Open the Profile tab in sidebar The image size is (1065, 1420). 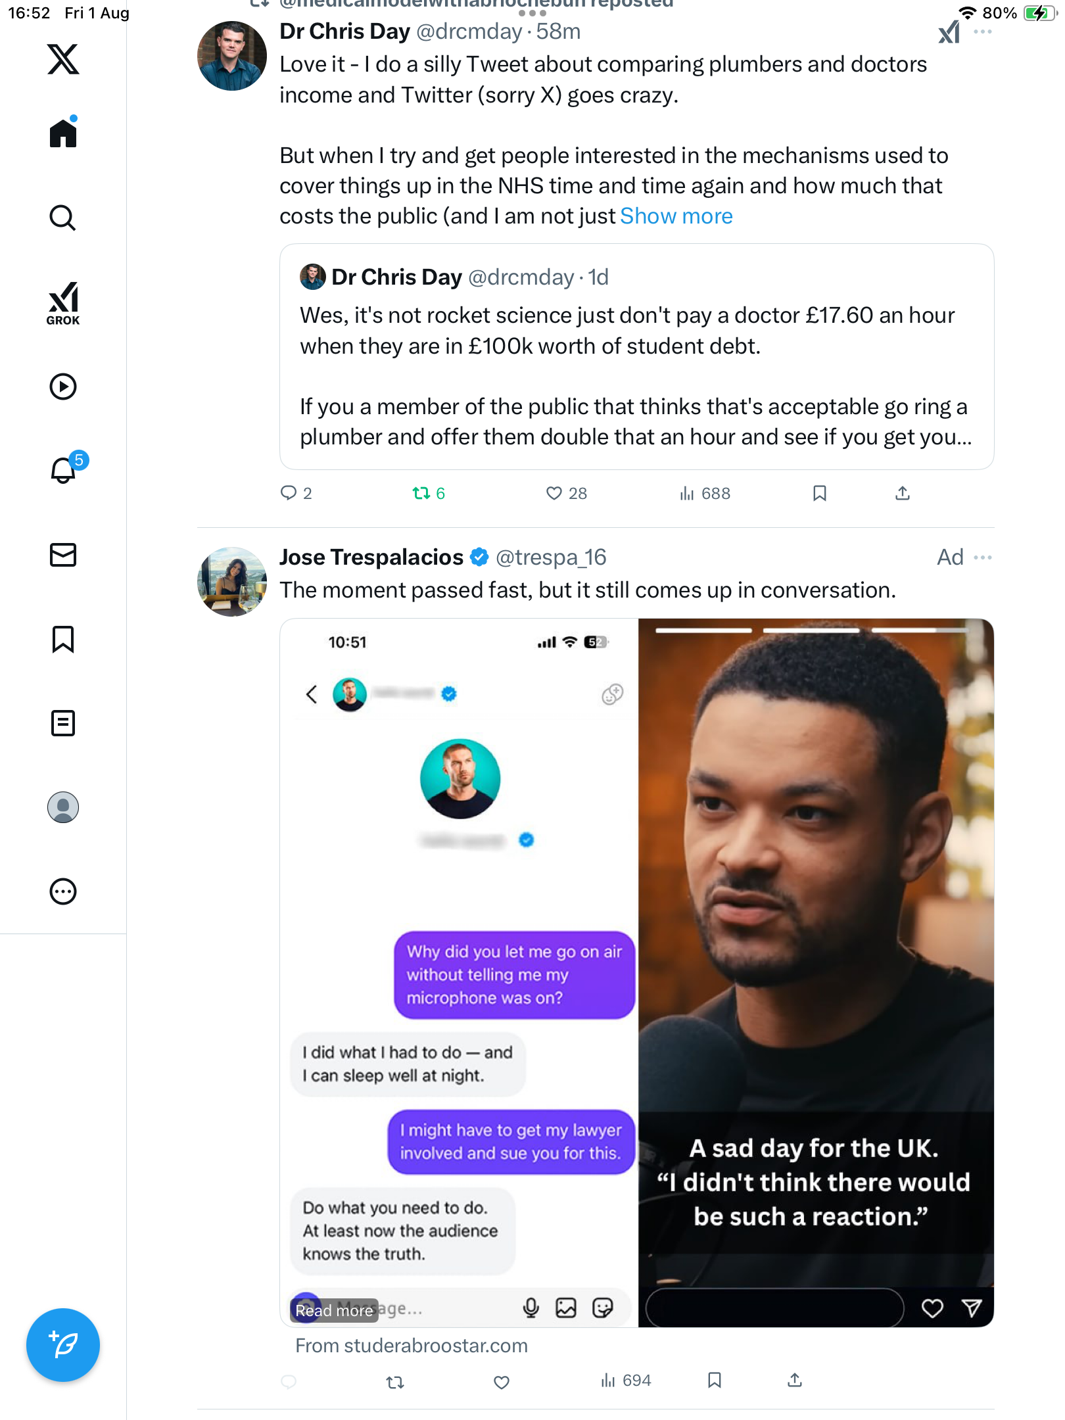pyautogui.click(x=63, y=807)
